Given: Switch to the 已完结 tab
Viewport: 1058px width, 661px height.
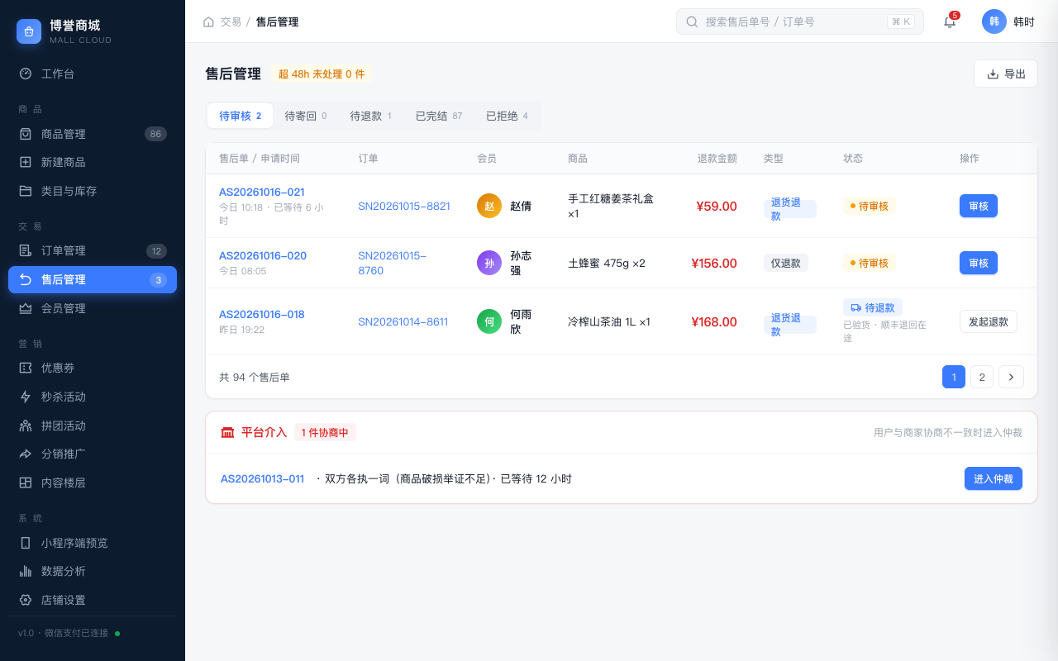Looking at the screenshot, I should pyautogui.click(x=439, y=116).
